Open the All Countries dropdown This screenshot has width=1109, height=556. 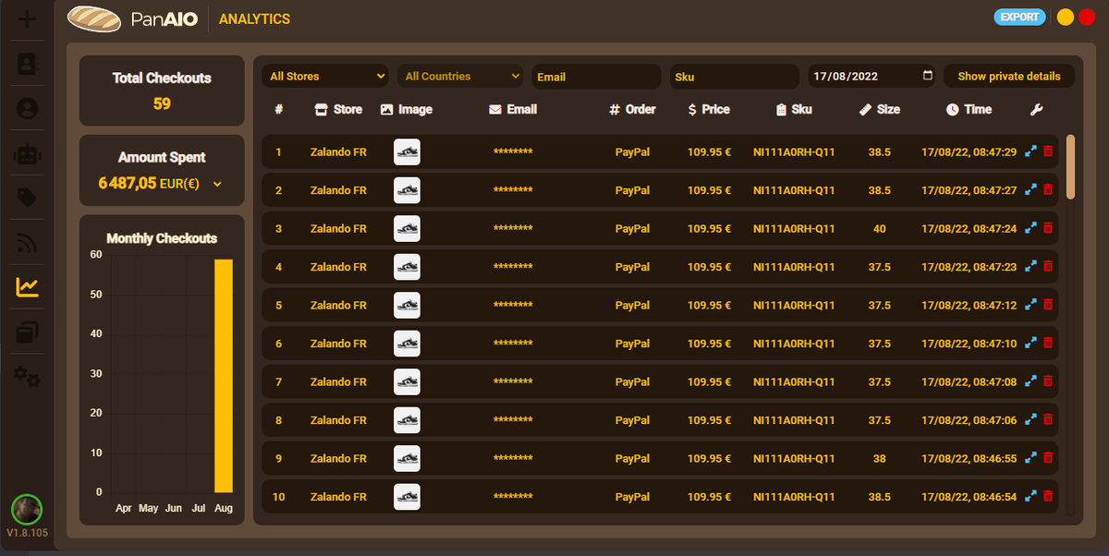[x=462, y=77]
